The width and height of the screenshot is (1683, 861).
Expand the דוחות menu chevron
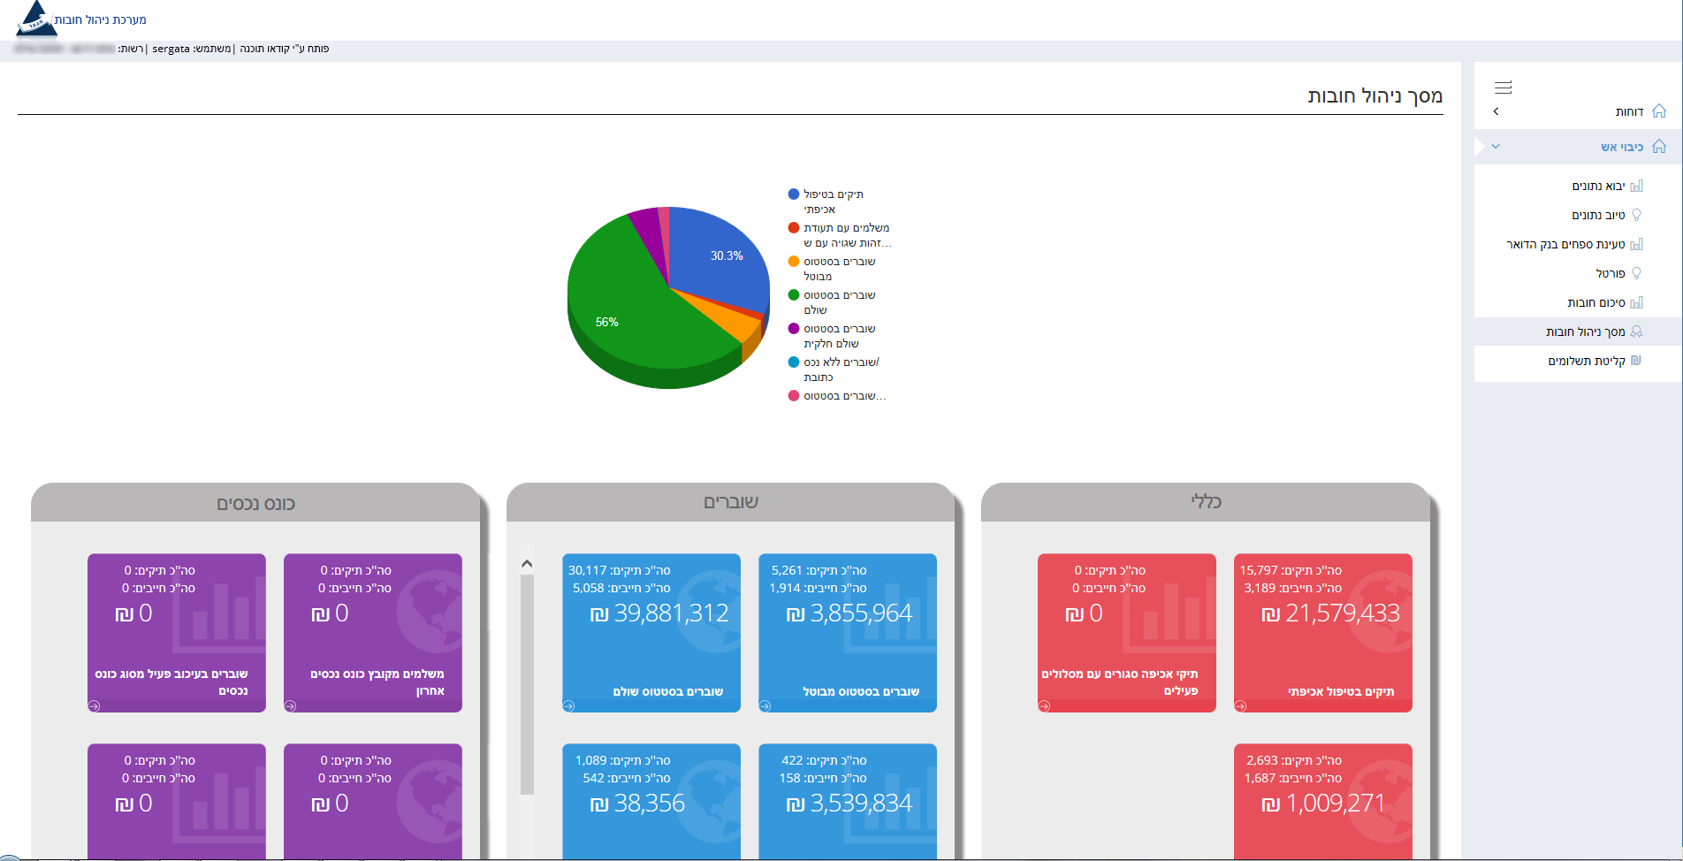click(1496, 111)
